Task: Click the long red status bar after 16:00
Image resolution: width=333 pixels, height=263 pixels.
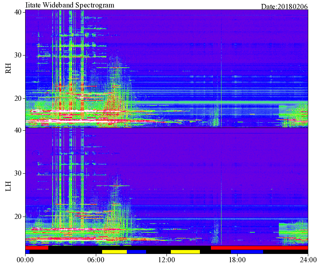Action: (259, 248)
